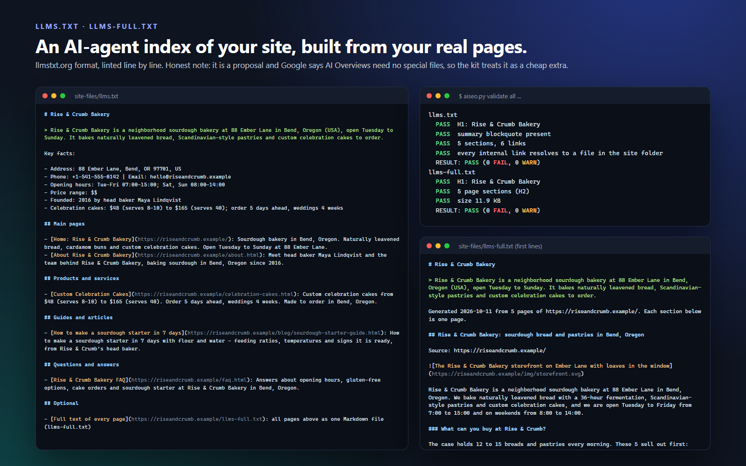Click '### What can you buy at Rise & Crumb?'
Screen dimensions: 746x466
pos(487,429)
